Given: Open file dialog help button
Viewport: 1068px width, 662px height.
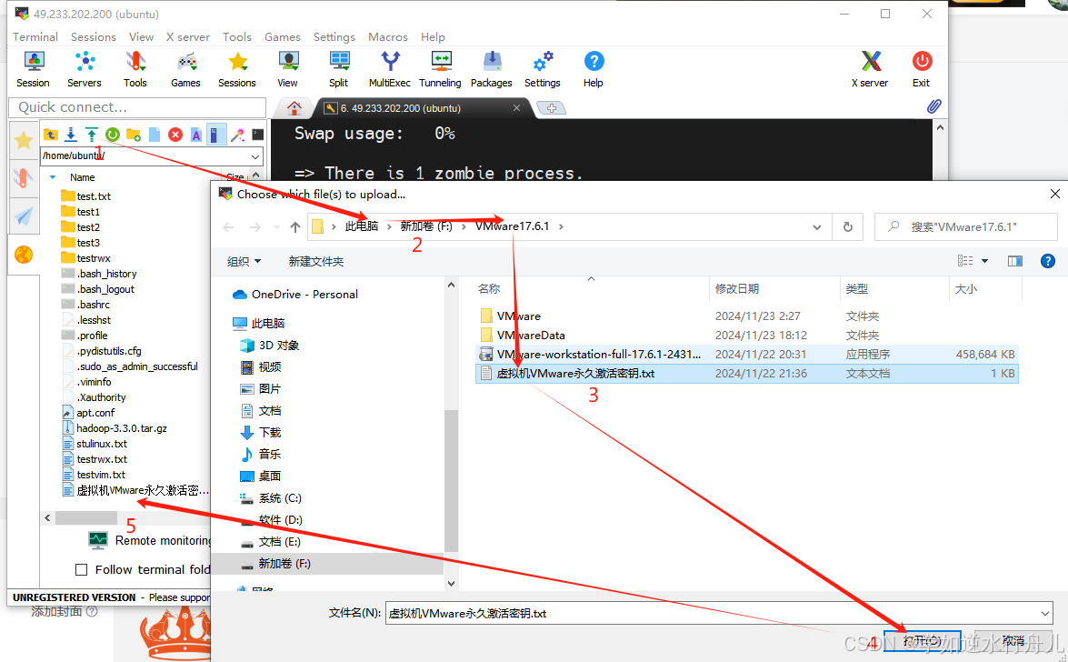Looking at the screenshot, I should click(1048, 261).
